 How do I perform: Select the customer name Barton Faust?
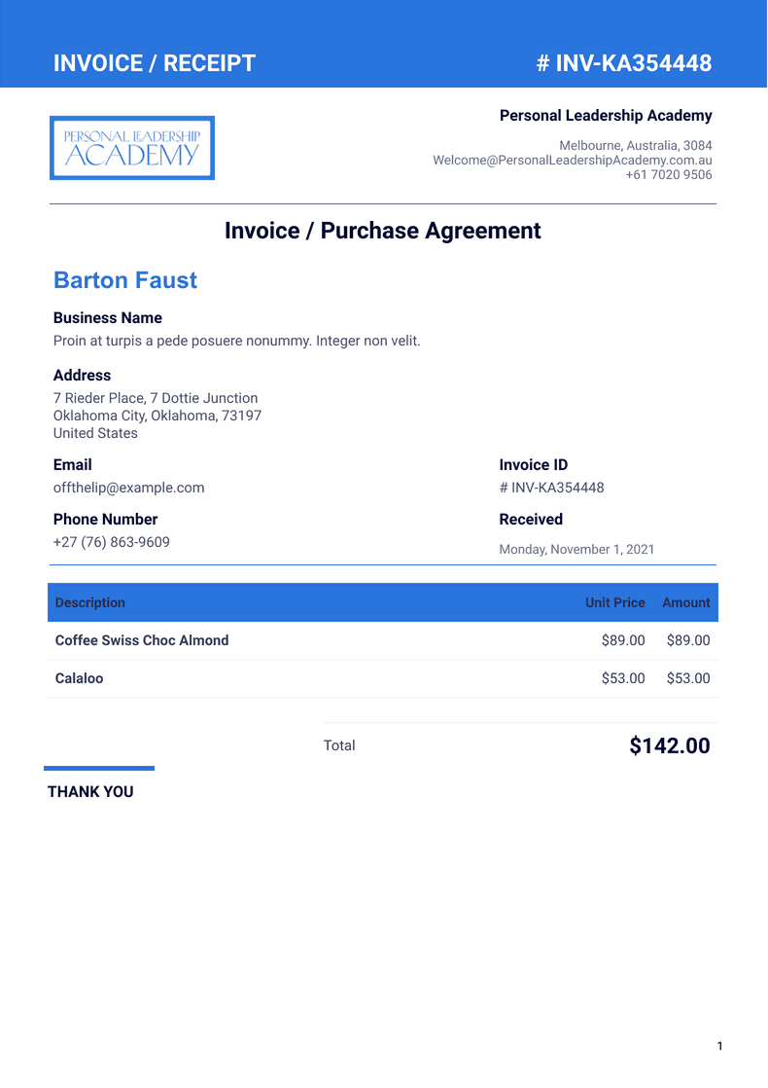(125, 280)
